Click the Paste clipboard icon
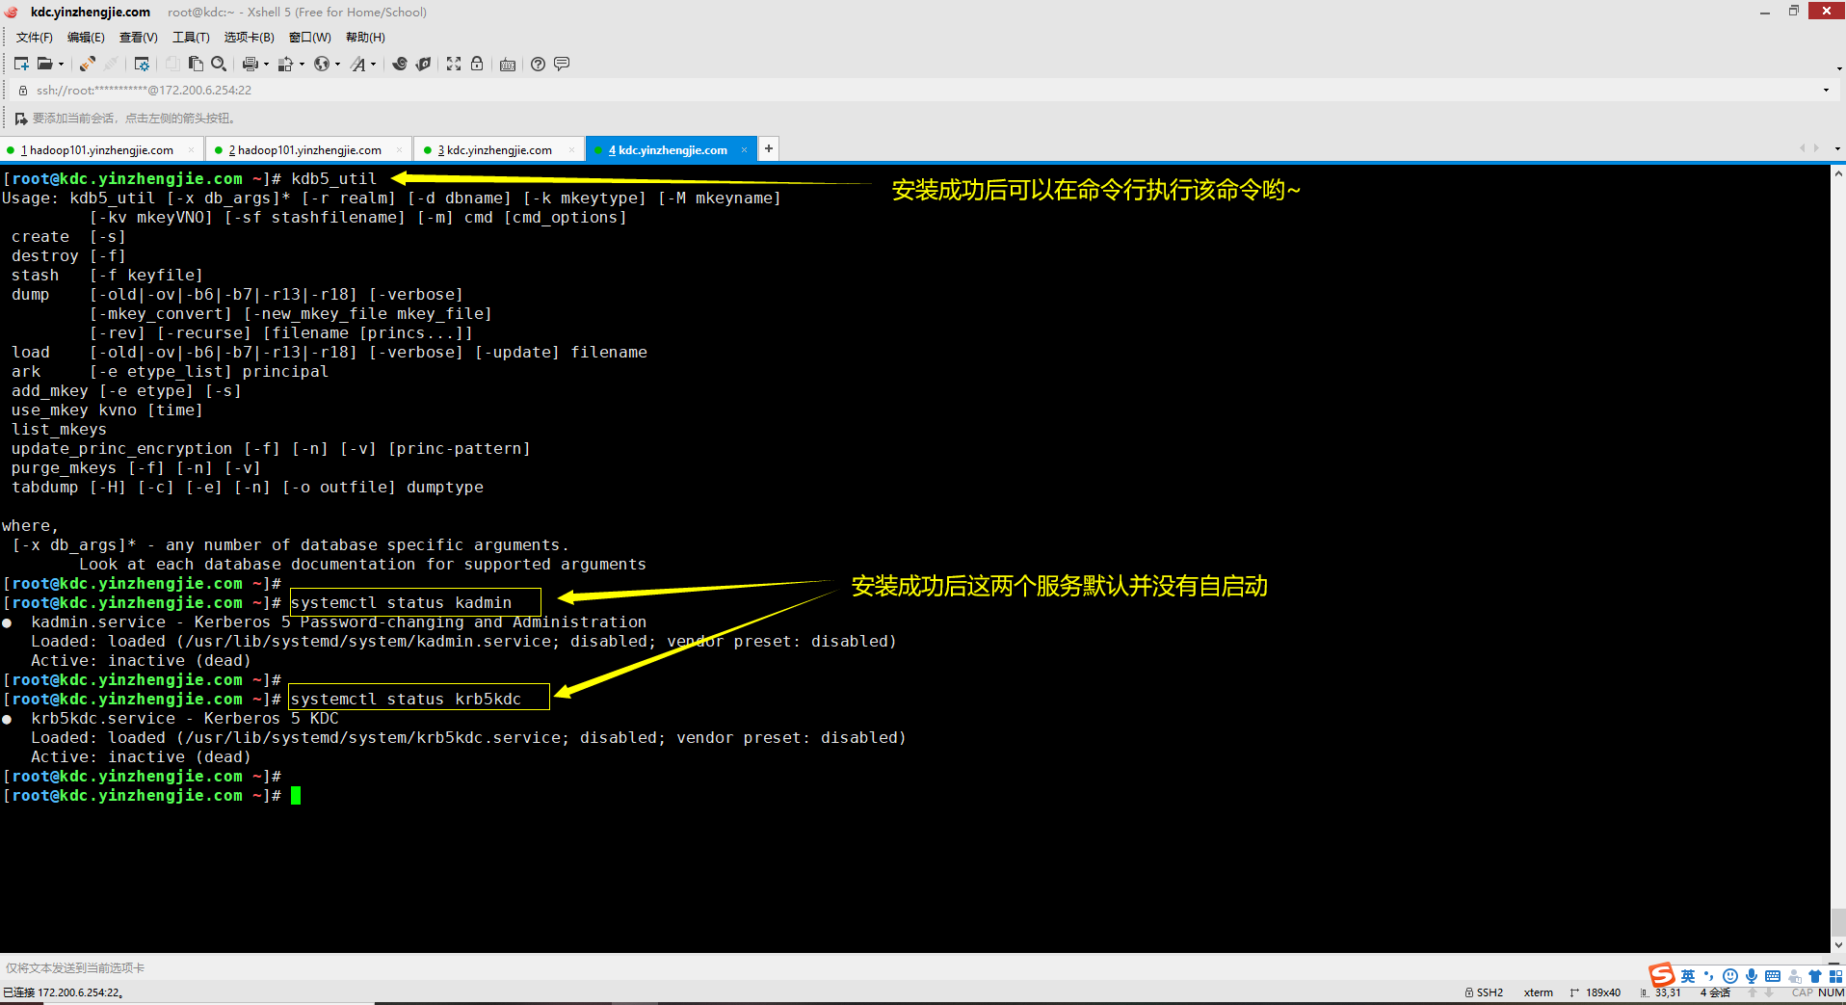Screen dimensions: 1846x1005 196,64
